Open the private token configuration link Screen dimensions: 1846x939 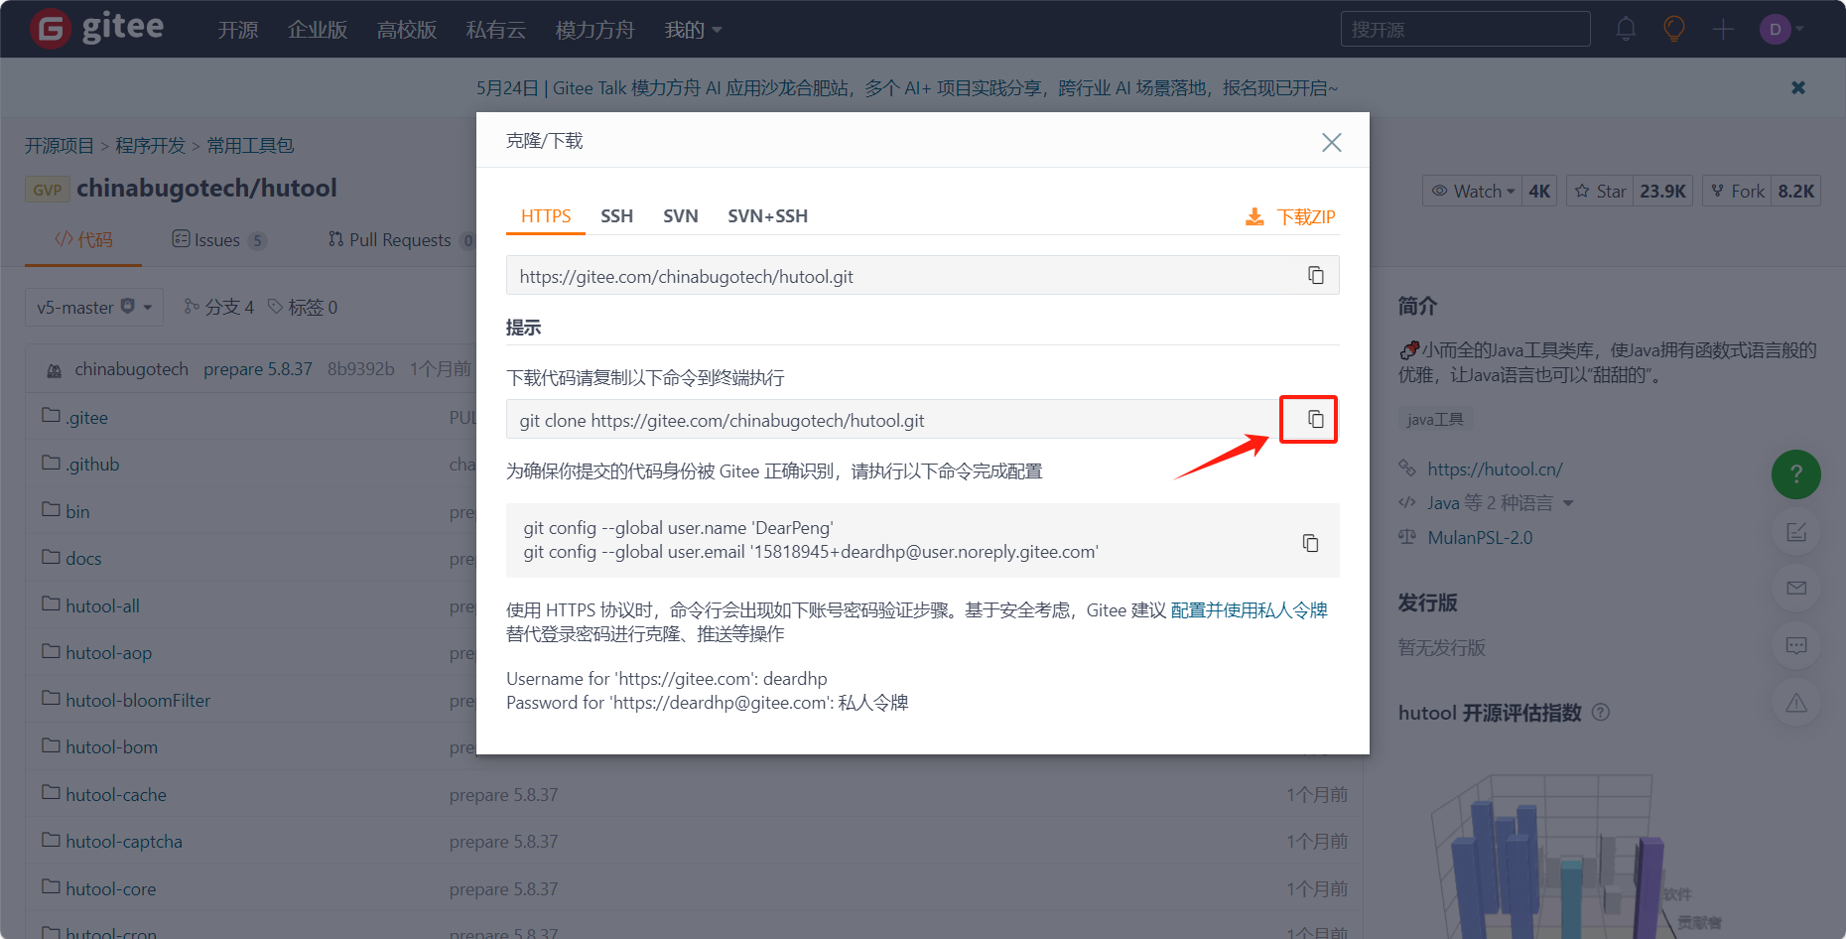pyautogui.click(x=1249, y=609)
